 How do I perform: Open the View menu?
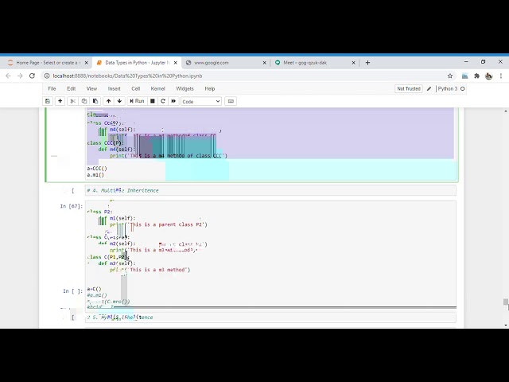(91, 88)
